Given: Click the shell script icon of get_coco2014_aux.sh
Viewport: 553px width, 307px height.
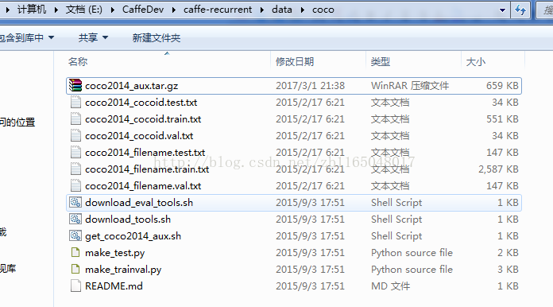Looking at the screenshot, I should [x=75, y=235].
